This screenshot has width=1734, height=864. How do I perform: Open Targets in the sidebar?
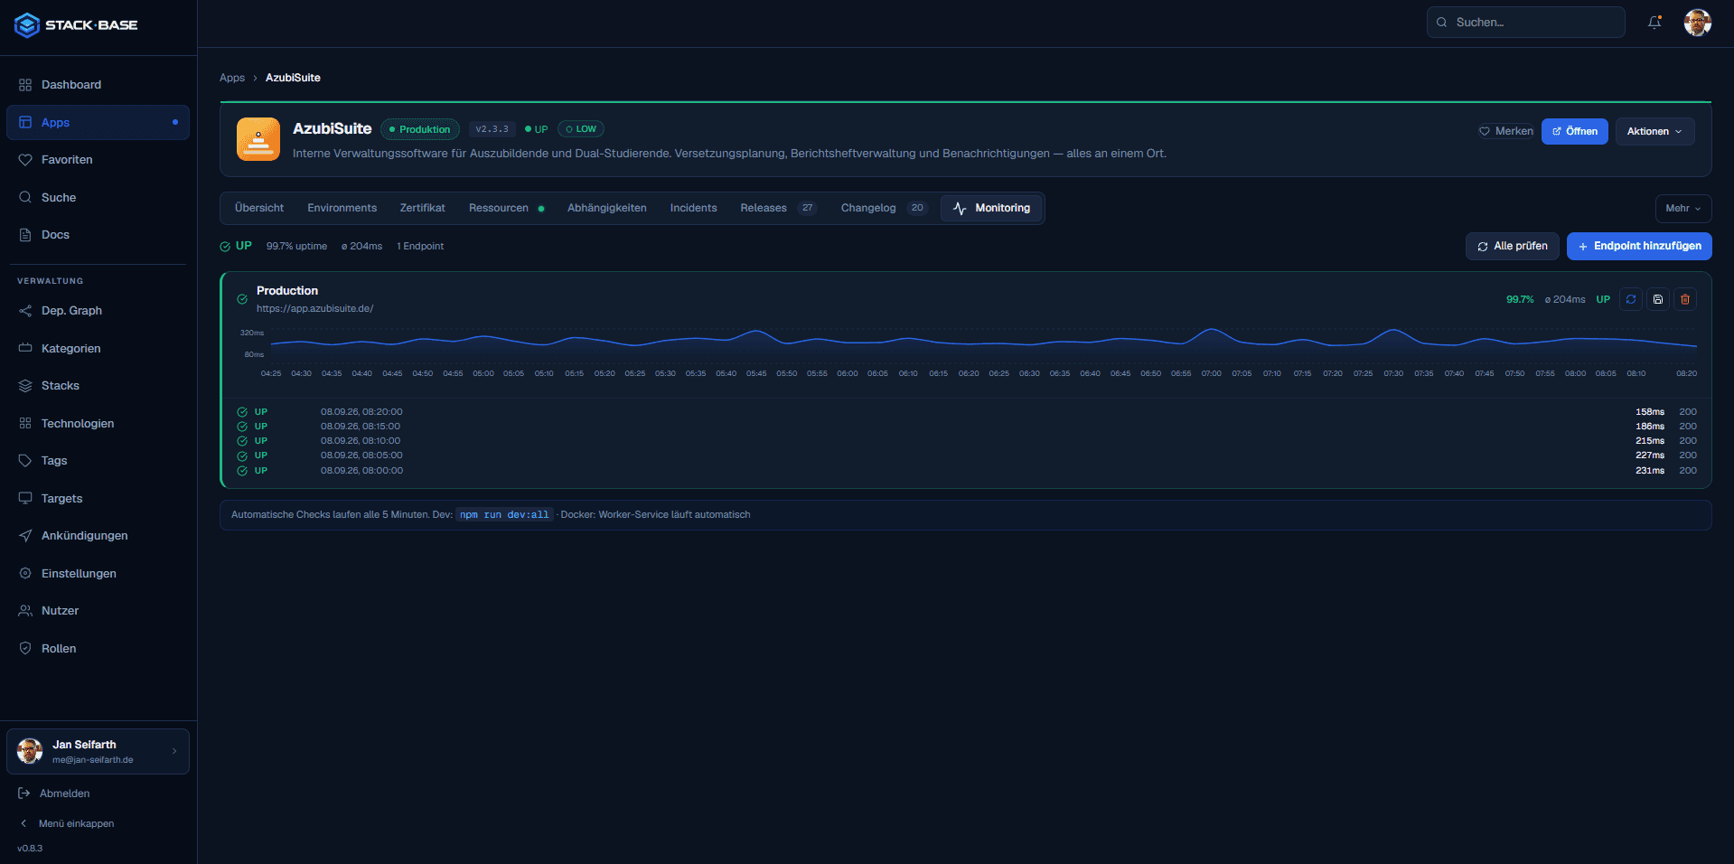coord(98,499)
